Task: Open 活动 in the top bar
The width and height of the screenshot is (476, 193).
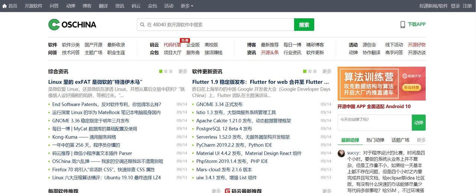Action: (169, 6)
